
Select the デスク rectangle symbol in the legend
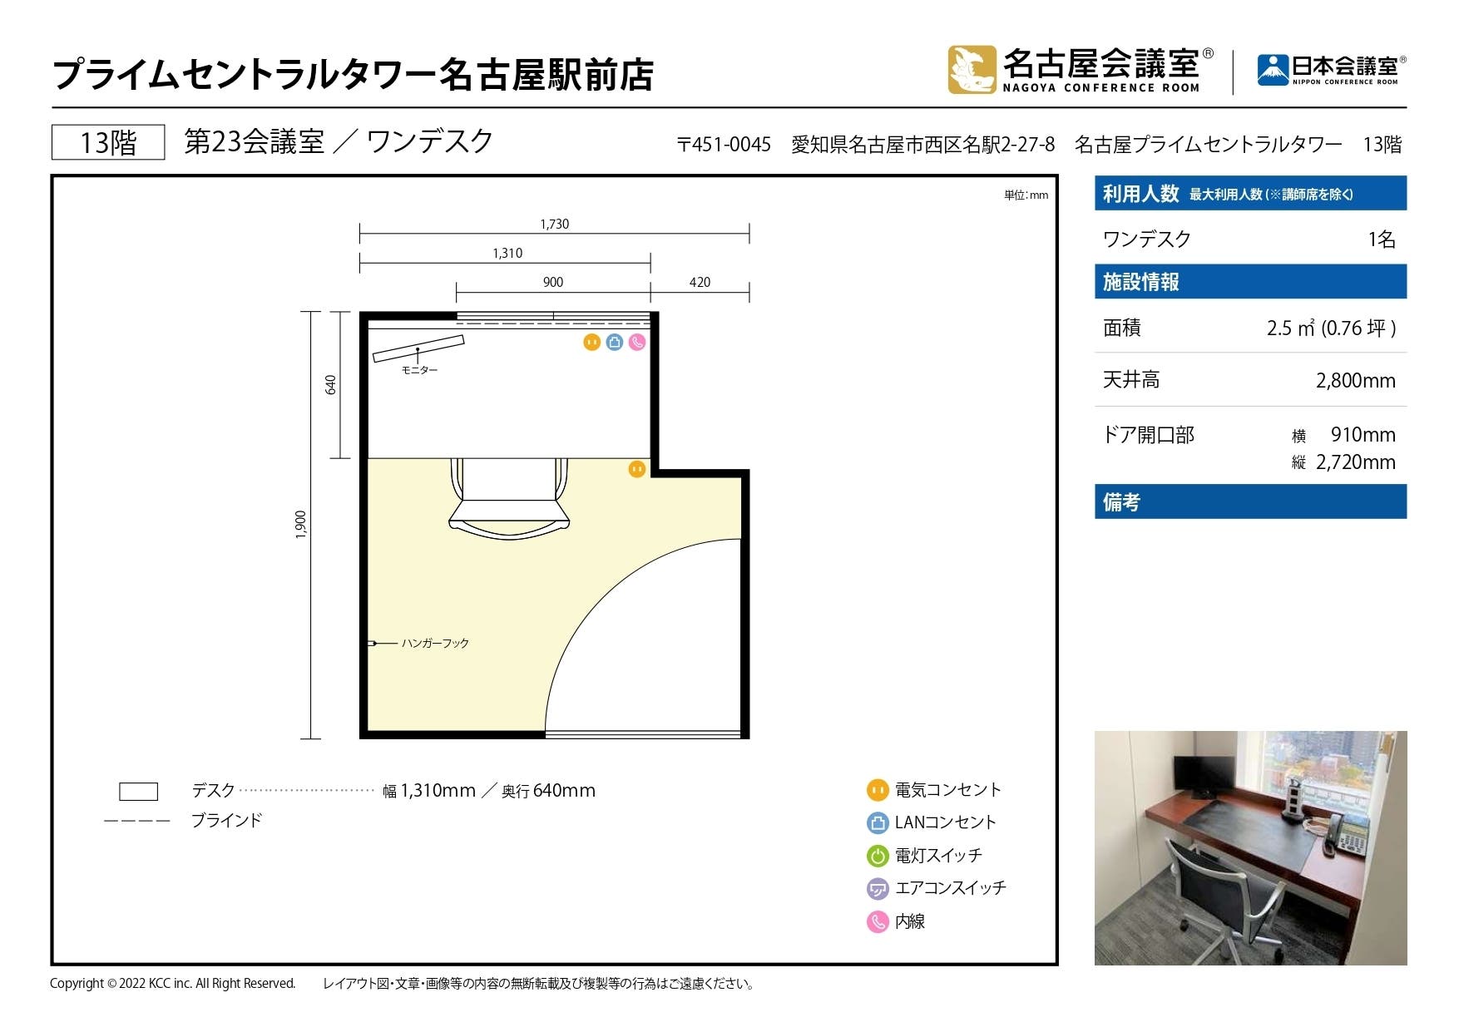[x=138, y=790]
